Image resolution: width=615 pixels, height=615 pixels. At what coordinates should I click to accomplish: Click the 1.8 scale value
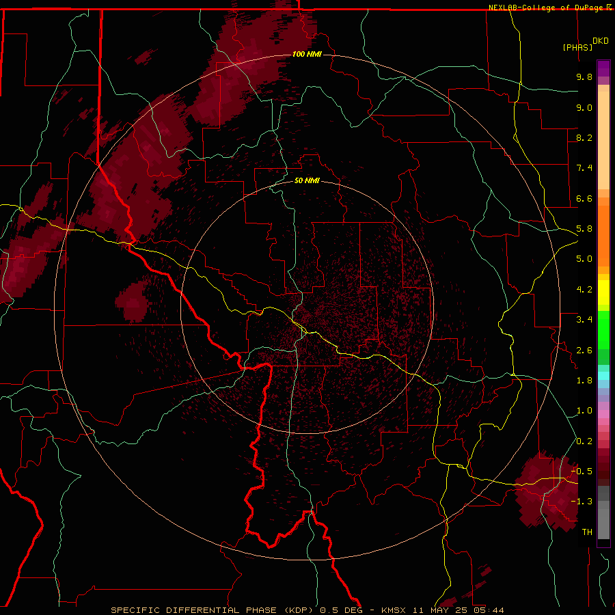[x=584, y=381]
